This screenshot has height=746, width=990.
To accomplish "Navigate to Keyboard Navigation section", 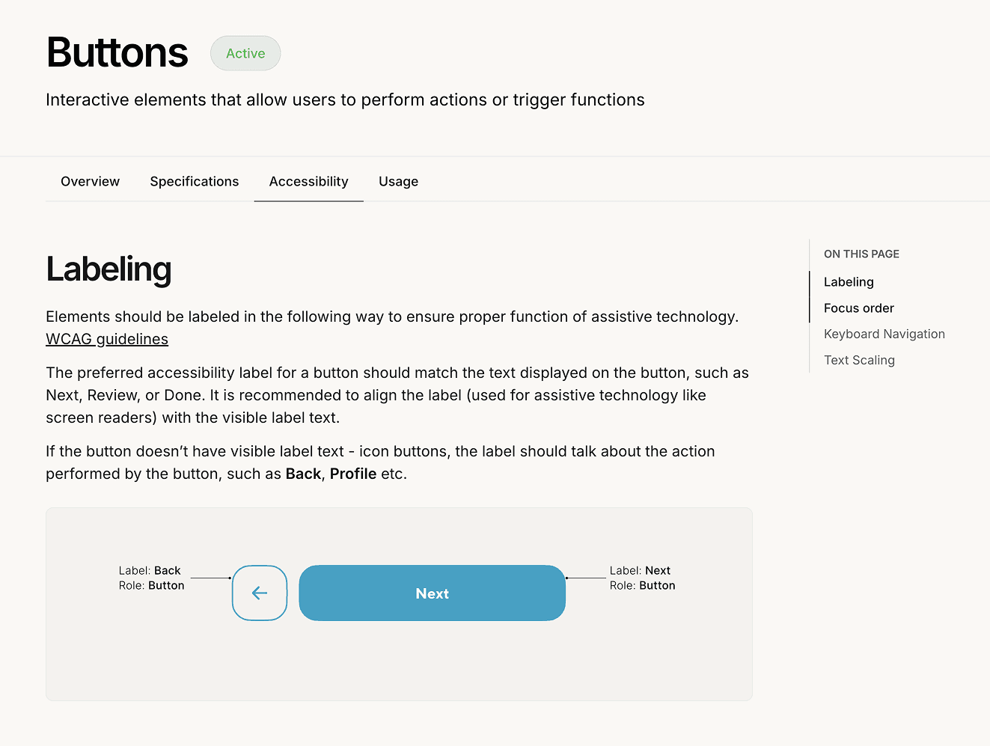I will [x=884, y=334].
